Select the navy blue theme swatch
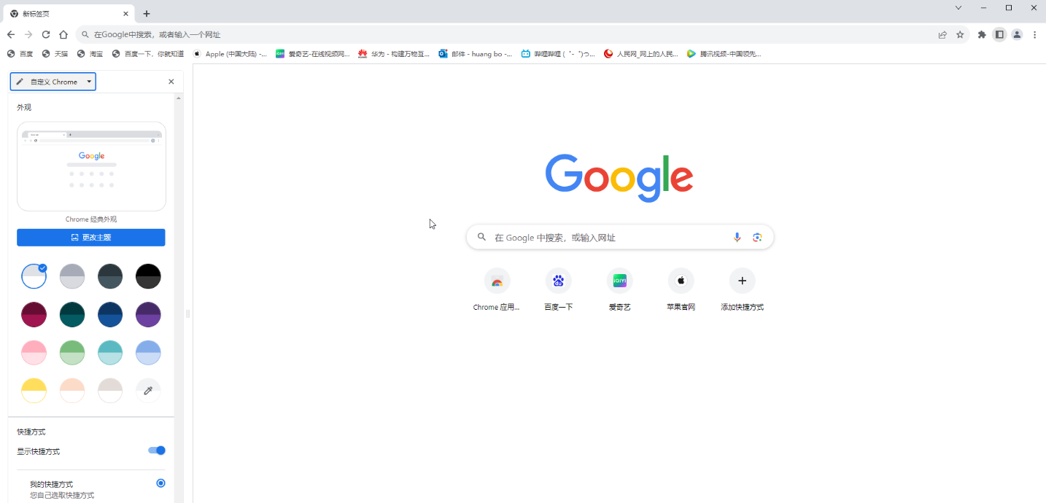 [110, 314]
